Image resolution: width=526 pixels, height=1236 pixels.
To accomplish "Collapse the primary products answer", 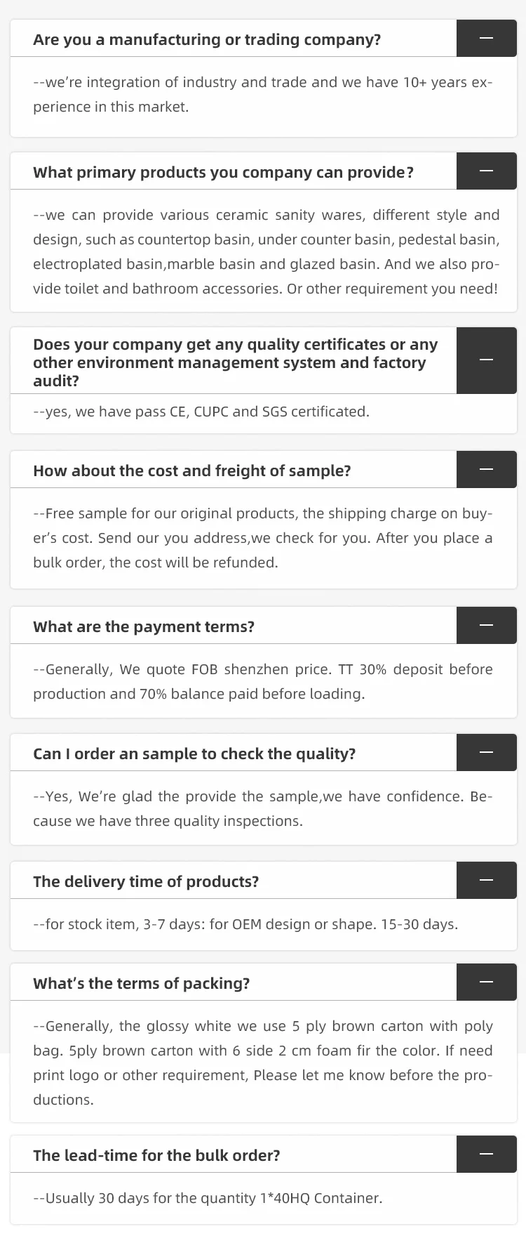I will coord(486,171).
